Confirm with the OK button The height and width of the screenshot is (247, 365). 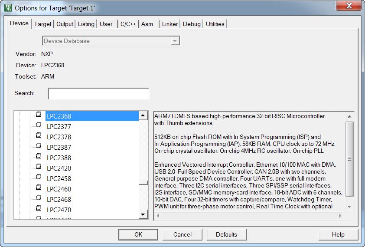tap(138, 234)
